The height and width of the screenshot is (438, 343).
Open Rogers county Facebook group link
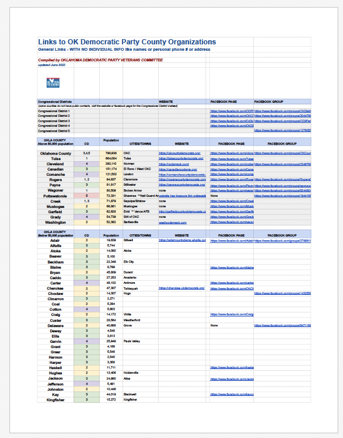click(282, 180)
